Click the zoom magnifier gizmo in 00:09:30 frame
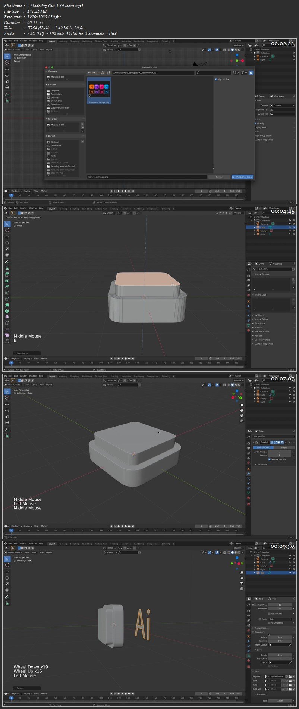This screenshot has width=299, height=709. tap(242, 572)
